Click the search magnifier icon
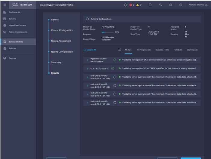 click(161, 5)
